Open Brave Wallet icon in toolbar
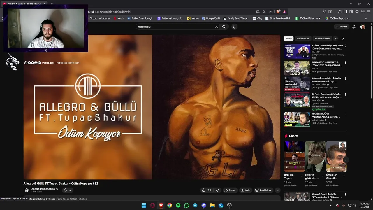Image resolution: width=373 pixels, height=210 pixels. (351, 12)
